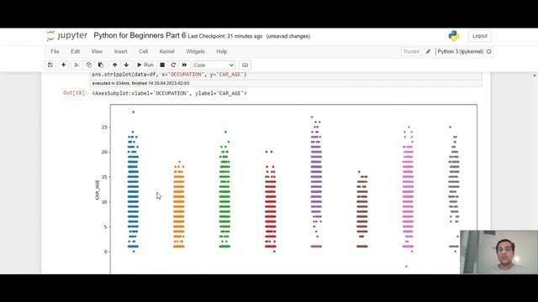
Task: Open the File menu
Action: [x=55, y=52]
